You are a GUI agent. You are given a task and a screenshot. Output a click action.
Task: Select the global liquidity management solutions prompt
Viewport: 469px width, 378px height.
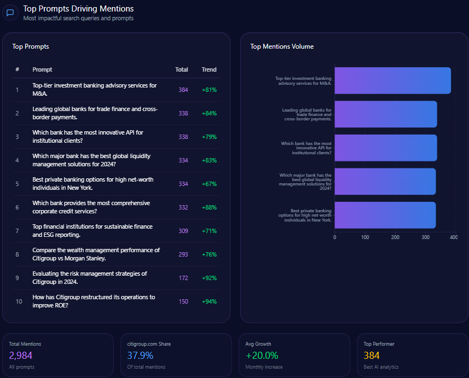[x=91, y=160]
